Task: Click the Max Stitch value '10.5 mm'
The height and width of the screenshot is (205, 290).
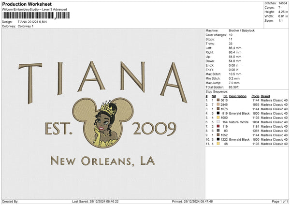Action: (235, 74)
